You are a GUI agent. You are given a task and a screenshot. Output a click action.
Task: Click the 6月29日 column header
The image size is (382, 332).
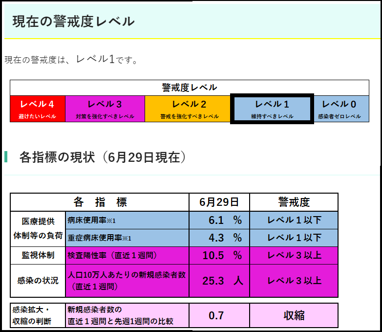(219, 202)
